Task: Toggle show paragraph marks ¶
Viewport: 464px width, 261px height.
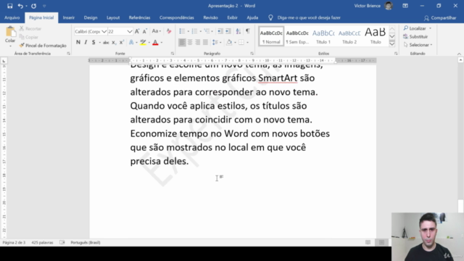Action: 248,31
